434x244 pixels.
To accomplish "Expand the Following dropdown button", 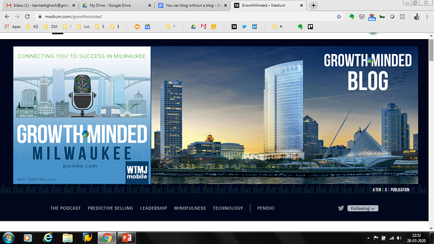I will coord(363,208).
